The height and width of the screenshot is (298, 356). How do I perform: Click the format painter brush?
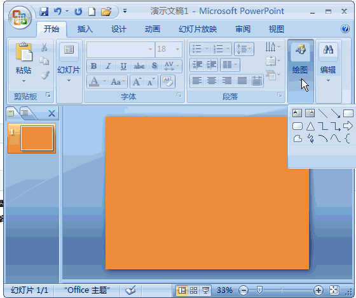click(x=45, y=75)
